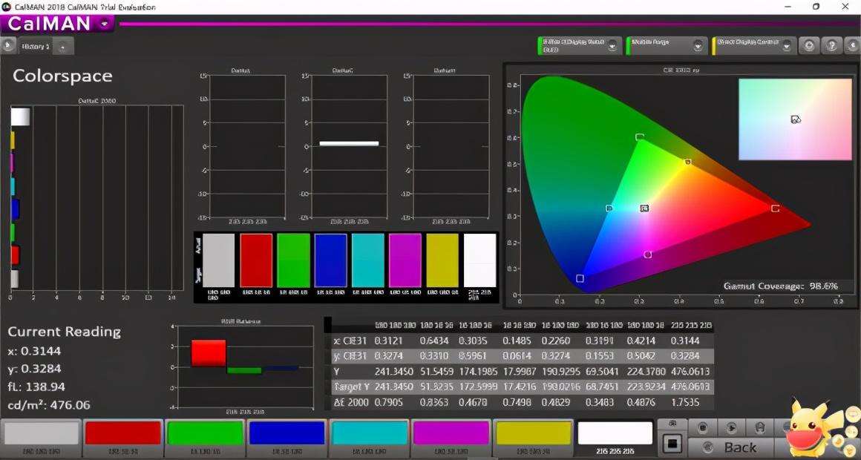Expand the green meter source dropdown
861x460 pixels.
click(x=612, y=46)
